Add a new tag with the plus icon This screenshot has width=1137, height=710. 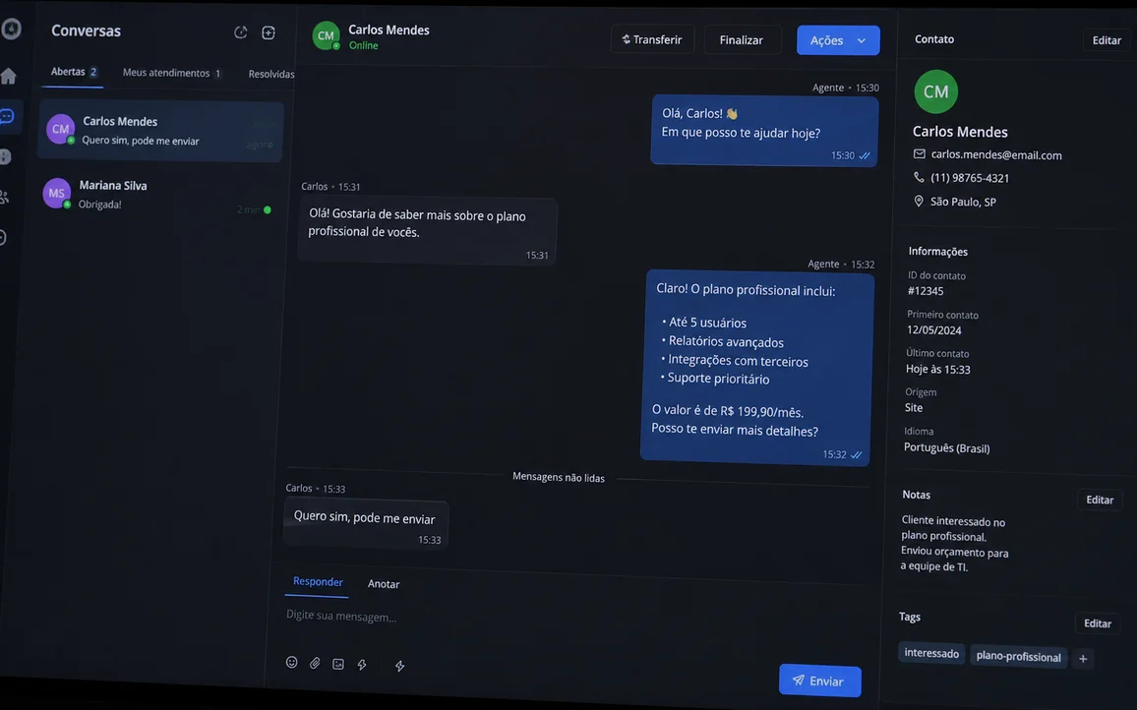tap(1083, 659)
